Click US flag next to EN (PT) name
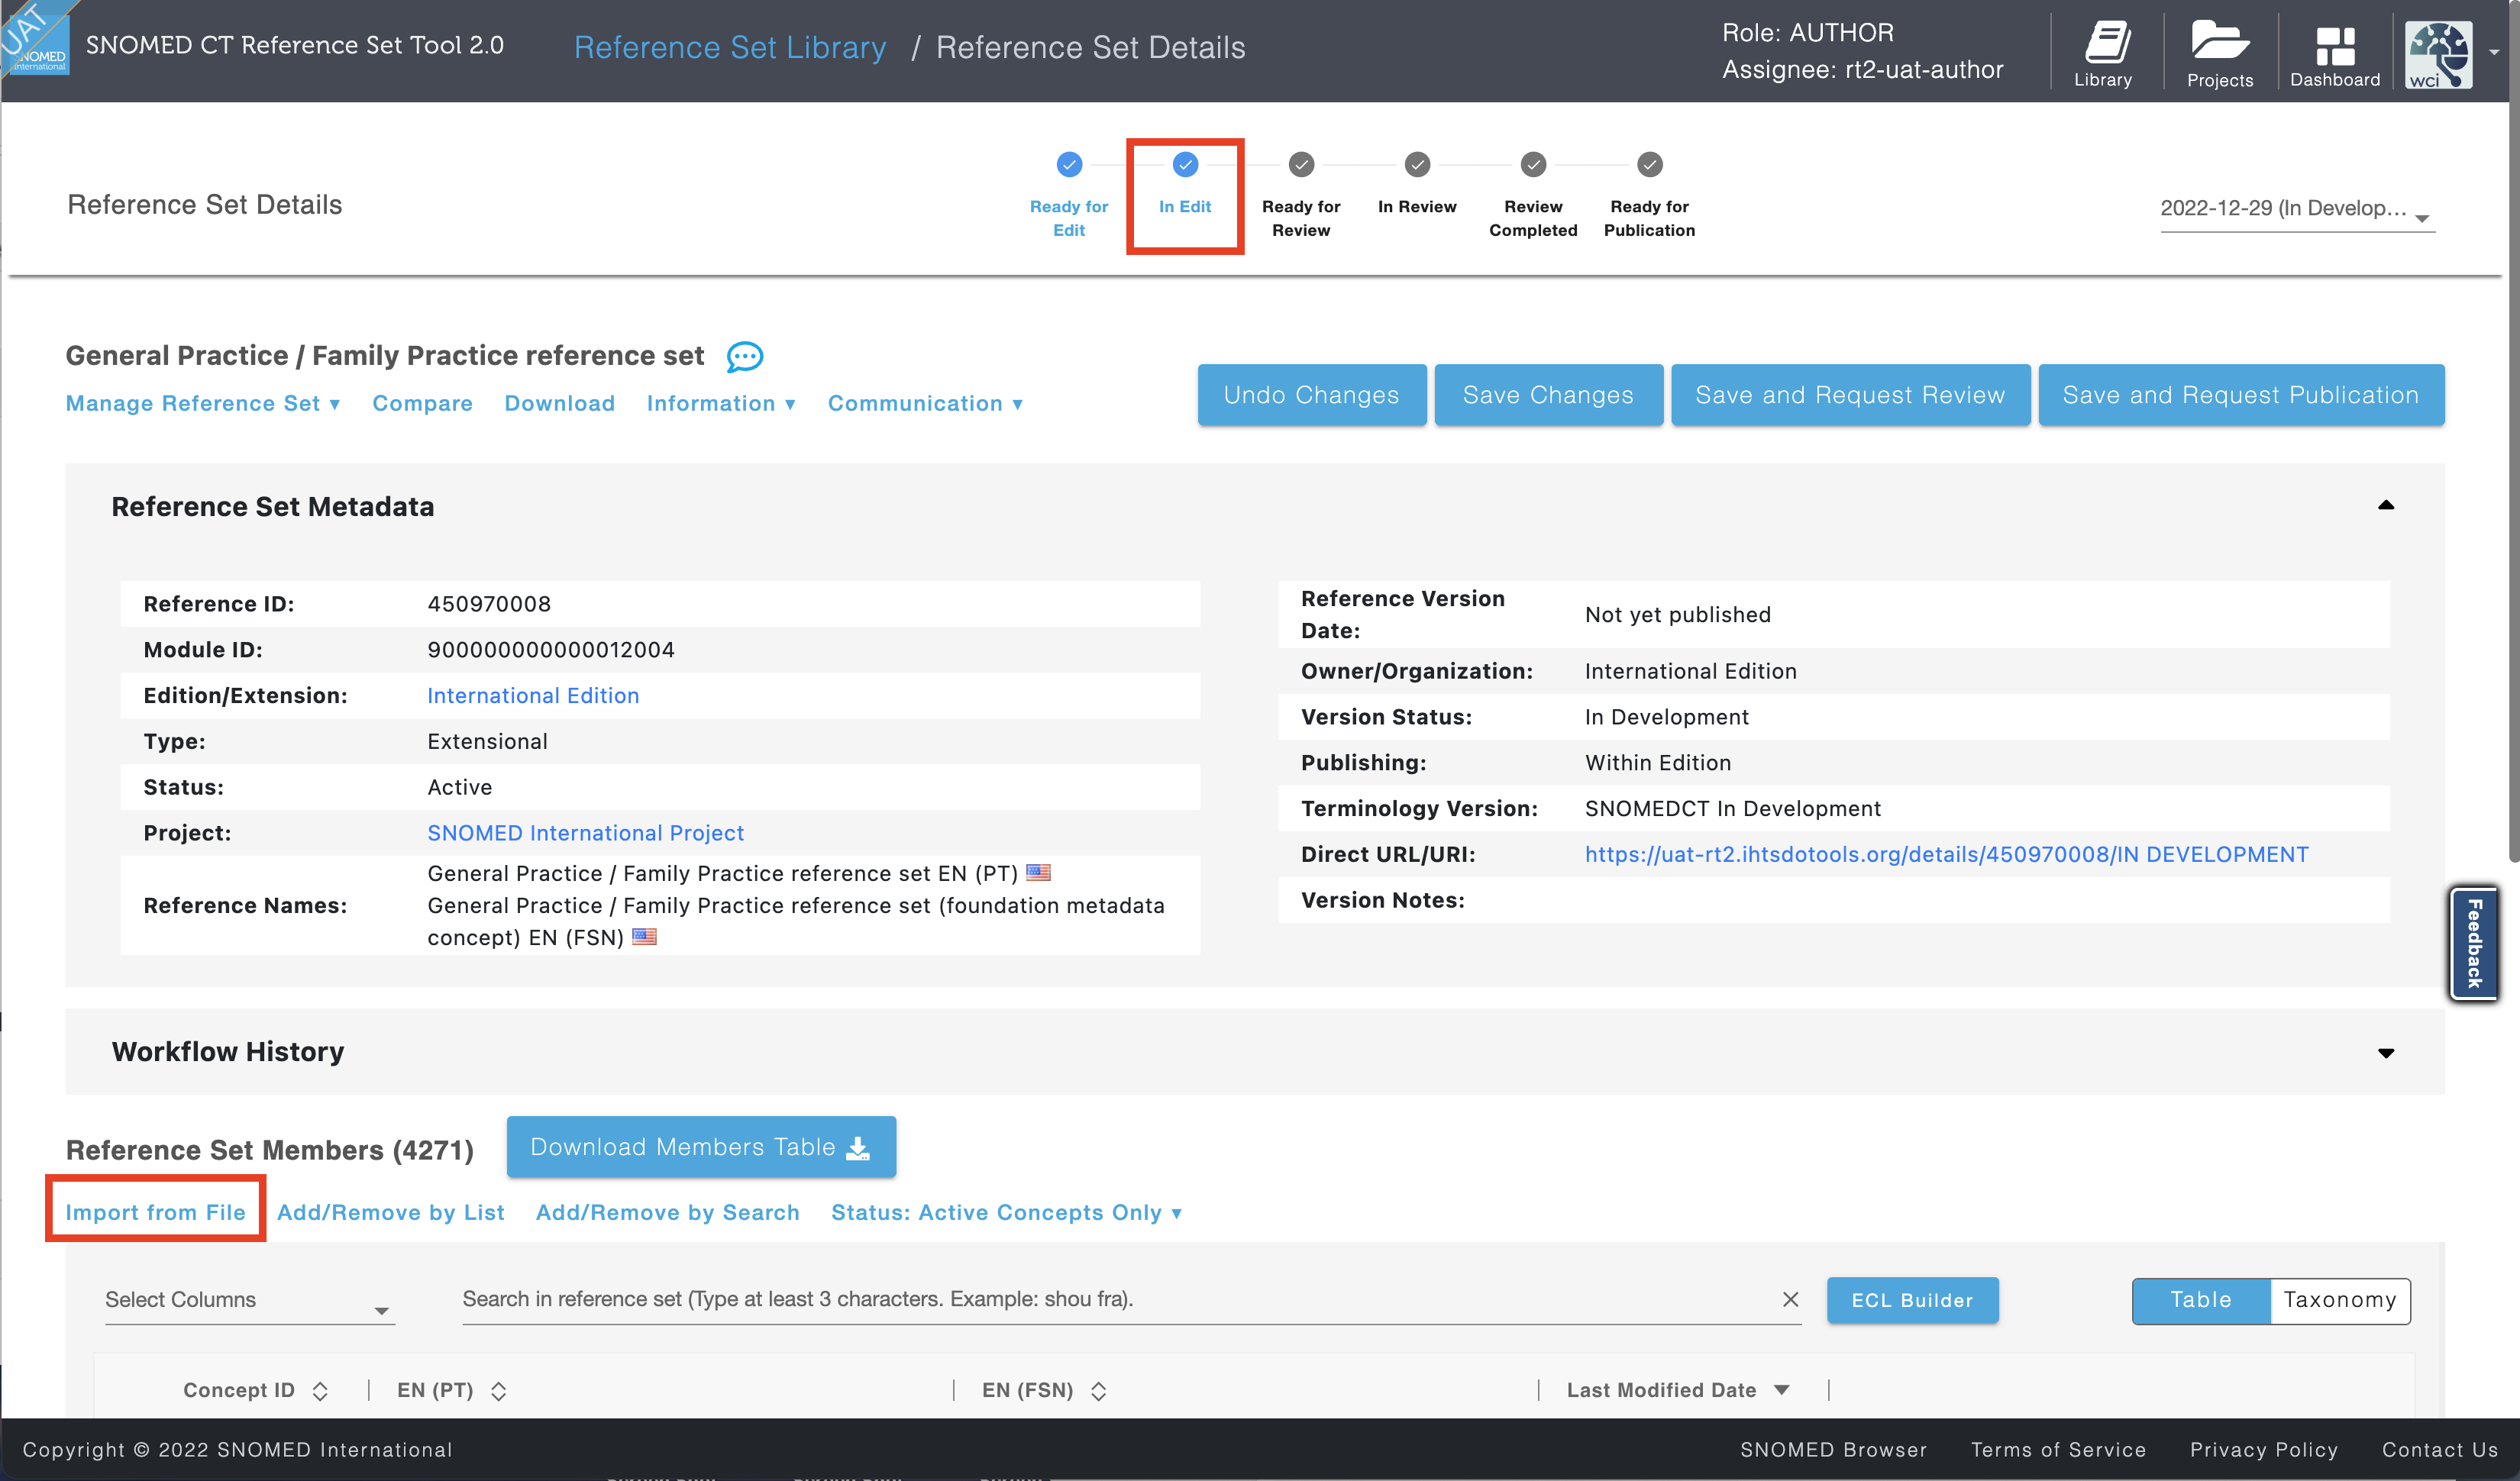Image resolution: width=2520 pixels, height=1481 pixels. coord(1038,872)
